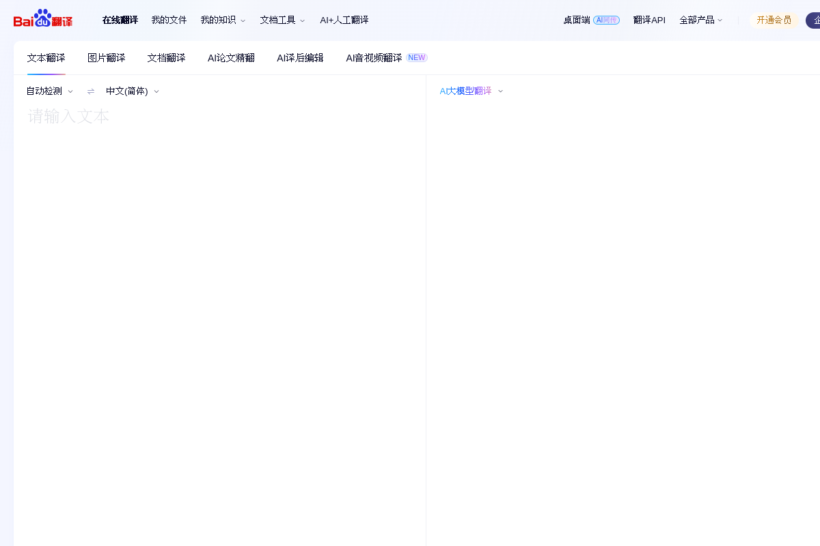The height and width of the screenshot is (546, 820).
Task: Open the AI大模型翻译 model selector
Action: 471,91
